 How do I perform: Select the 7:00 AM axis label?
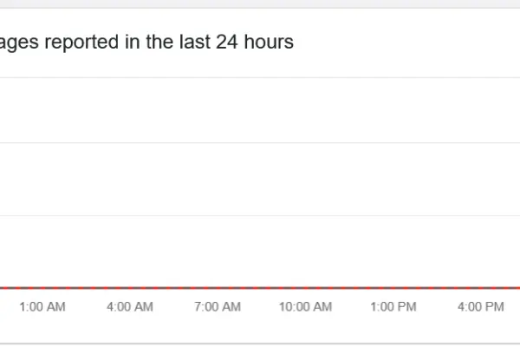tap(218, 307)
